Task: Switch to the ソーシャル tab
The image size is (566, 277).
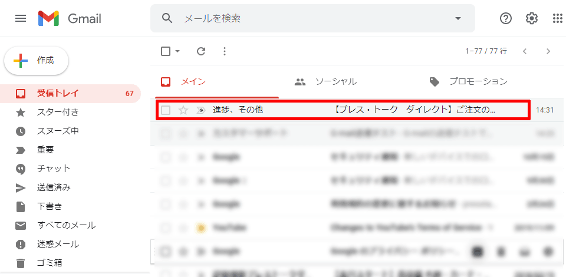Action: coord(335,82)
